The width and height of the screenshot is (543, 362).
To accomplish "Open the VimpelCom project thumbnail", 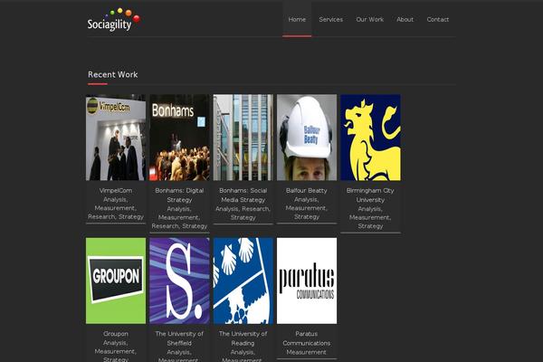I will 116,138.
